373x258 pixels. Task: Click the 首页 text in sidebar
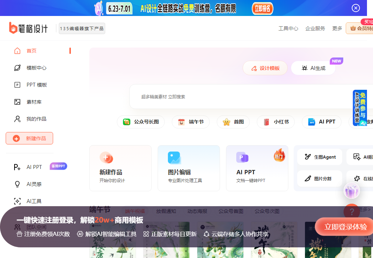[x=32, y=51]
